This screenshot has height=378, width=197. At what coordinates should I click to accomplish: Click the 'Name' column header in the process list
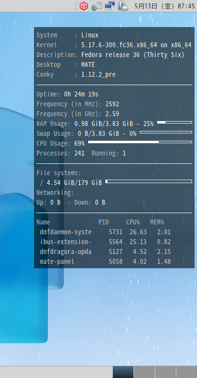43,222
